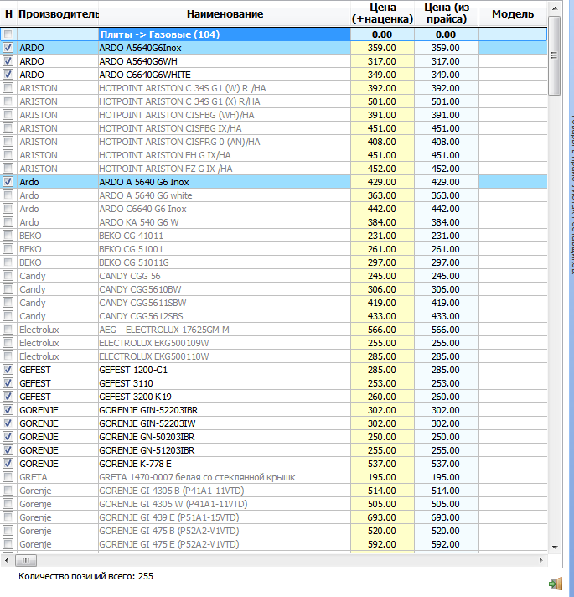Click the horizontal scrollbar right arrow
The image size is (574, 597).
pos(540,560)
